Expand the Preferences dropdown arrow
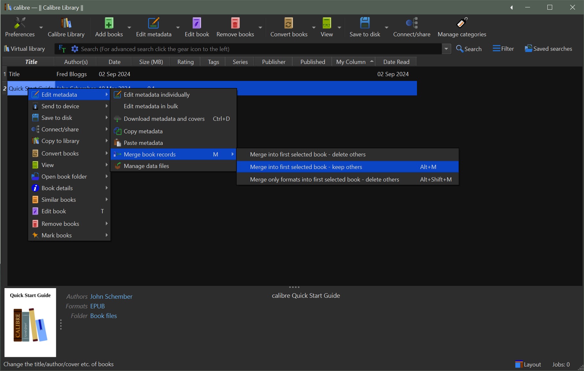Viewport: 584px width, 371px height. [x=41, y=28]
